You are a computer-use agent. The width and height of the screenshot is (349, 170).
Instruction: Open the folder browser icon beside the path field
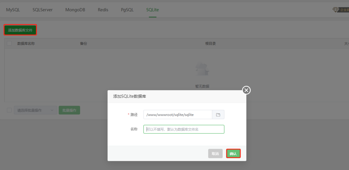pos(218,115)
